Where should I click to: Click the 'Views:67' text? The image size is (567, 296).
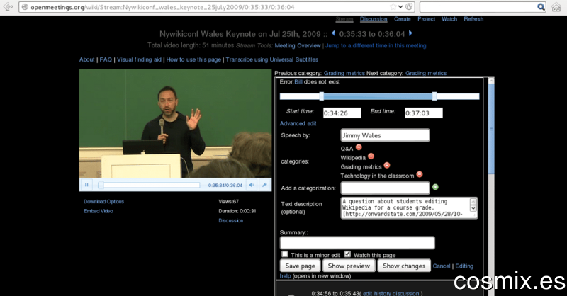click(x=228, y=201)
